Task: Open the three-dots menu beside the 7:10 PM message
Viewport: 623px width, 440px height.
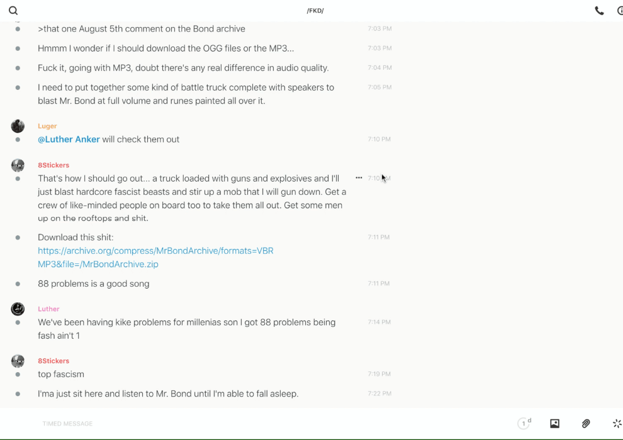Action: (x=359, y=178)
